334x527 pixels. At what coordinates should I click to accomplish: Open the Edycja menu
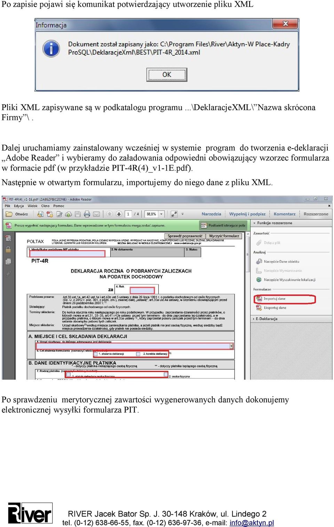coord(19,206)
